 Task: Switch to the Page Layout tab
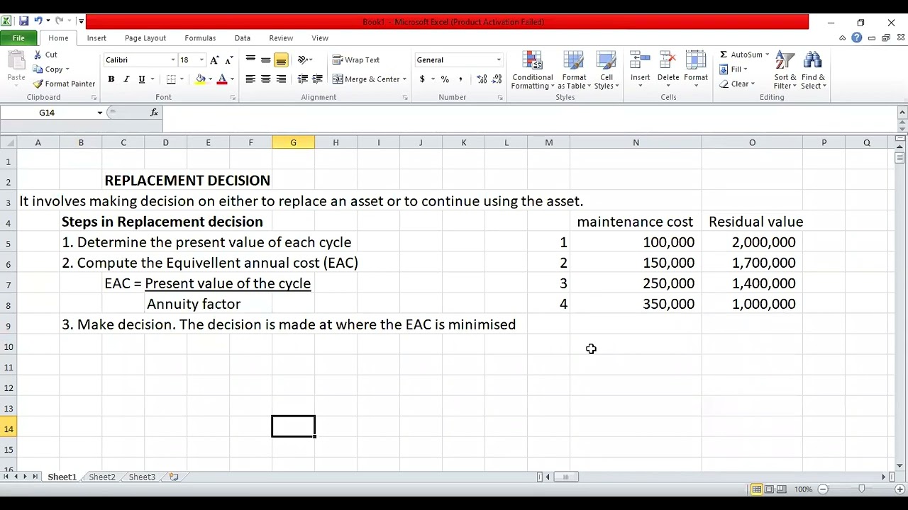[x=145, y=38]
